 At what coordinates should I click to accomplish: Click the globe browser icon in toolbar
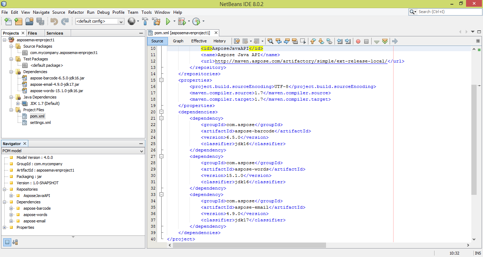coord(132,22)
